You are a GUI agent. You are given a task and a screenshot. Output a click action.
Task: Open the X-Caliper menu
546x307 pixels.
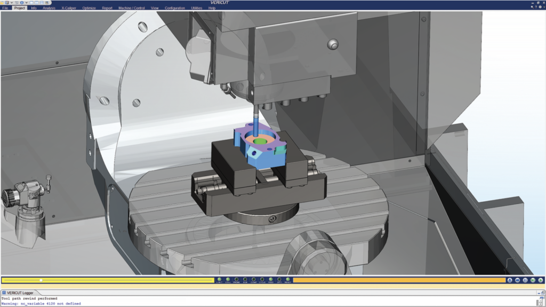[x=69, y=7]
